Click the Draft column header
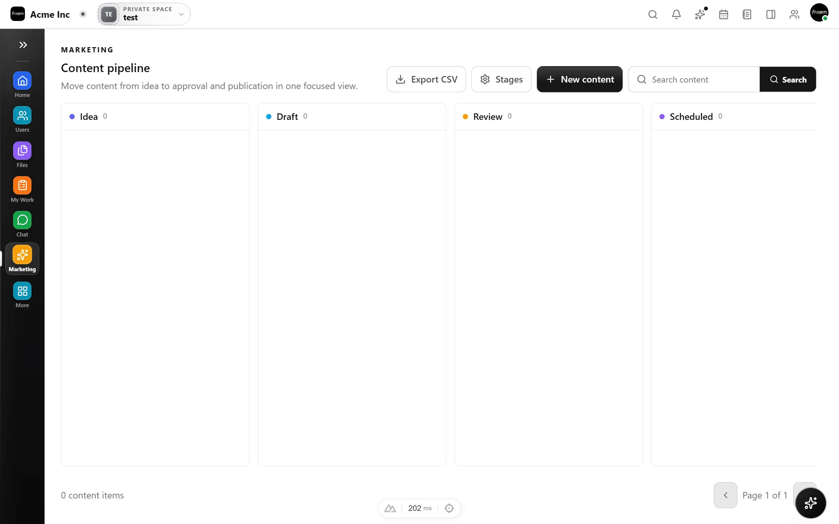 click(352, 117)
